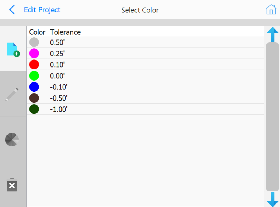Click the -1.00' tolerance value
280x207 pixels.
[59, 109]
